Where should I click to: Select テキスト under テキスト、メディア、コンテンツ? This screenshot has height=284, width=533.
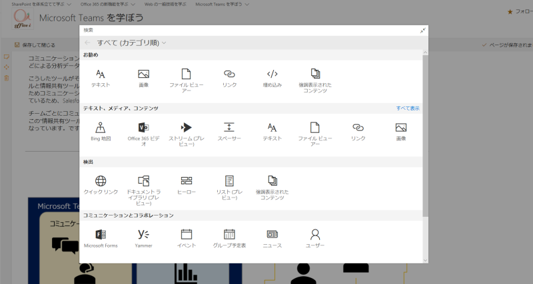[272, 132]
